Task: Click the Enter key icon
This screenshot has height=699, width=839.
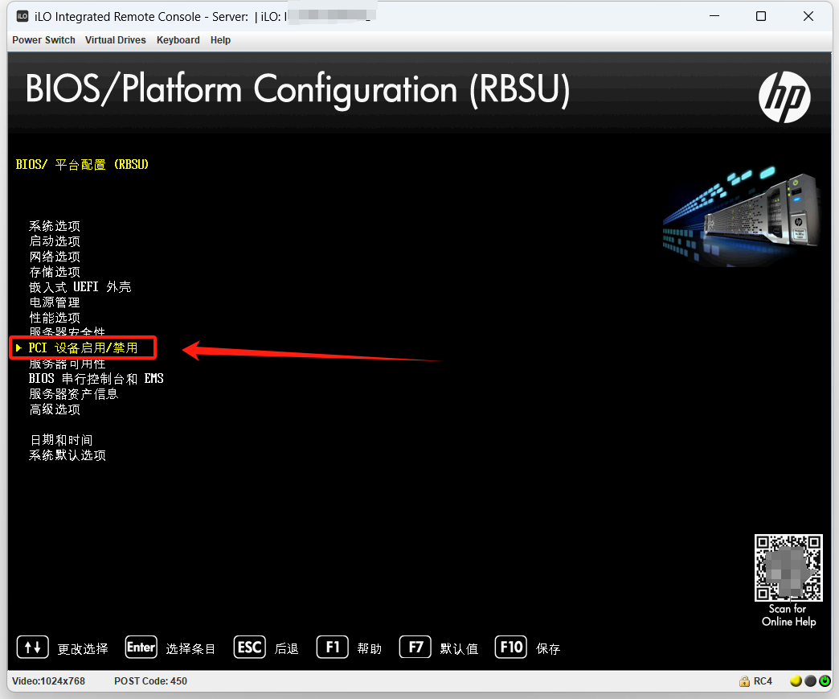Action: (141, 648)
